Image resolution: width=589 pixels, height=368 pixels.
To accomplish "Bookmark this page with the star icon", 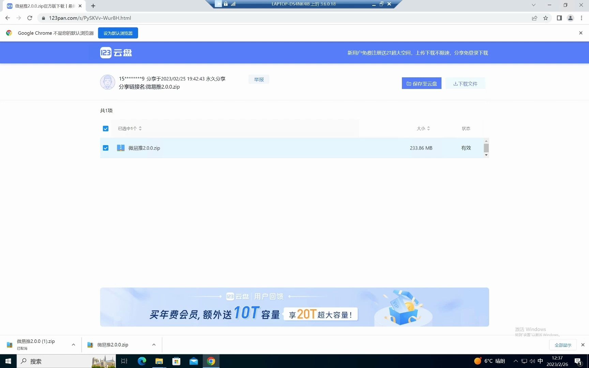I will pos(545,18).
